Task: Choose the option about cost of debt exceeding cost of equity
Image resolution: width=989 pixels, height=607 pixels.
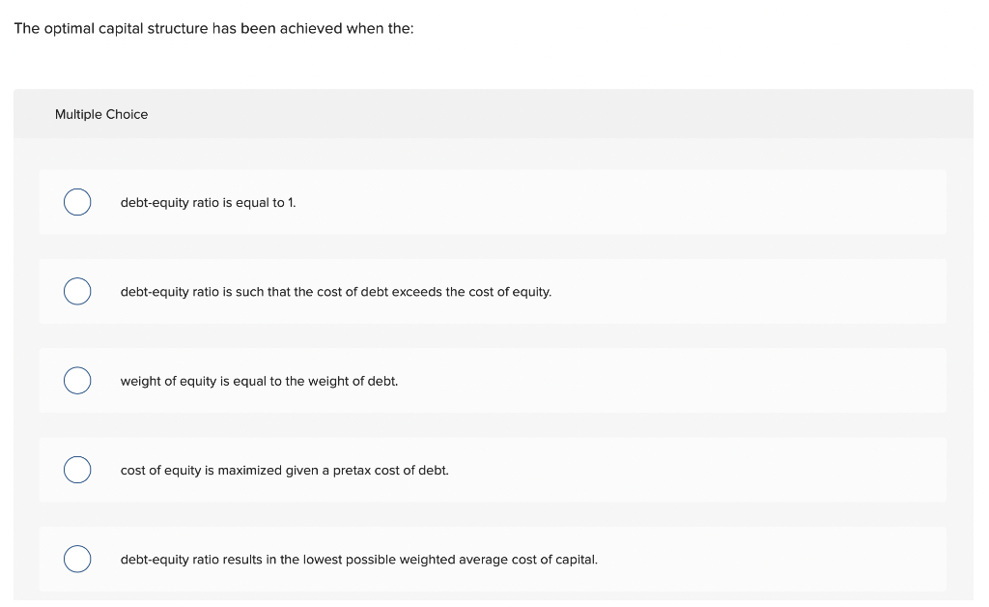Action: [x=77, y=291]
